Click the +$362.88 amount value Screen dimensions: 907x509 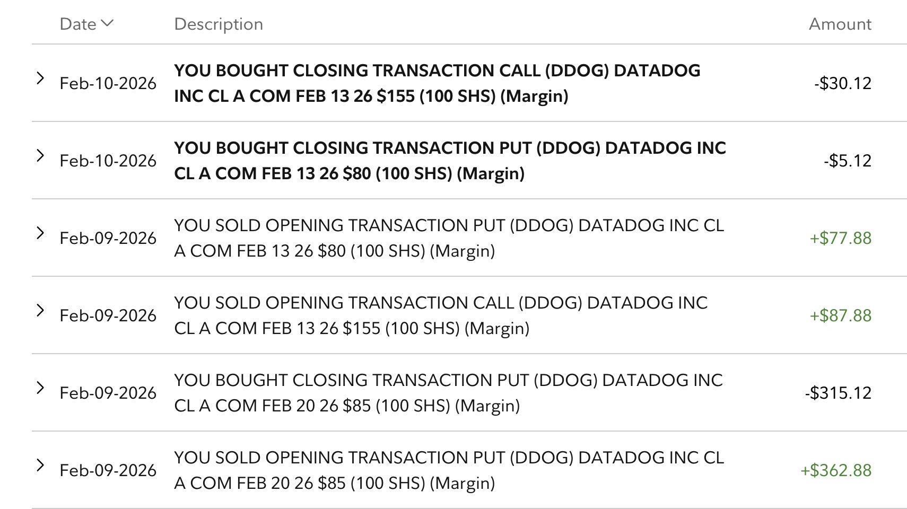tap(836, 470)
